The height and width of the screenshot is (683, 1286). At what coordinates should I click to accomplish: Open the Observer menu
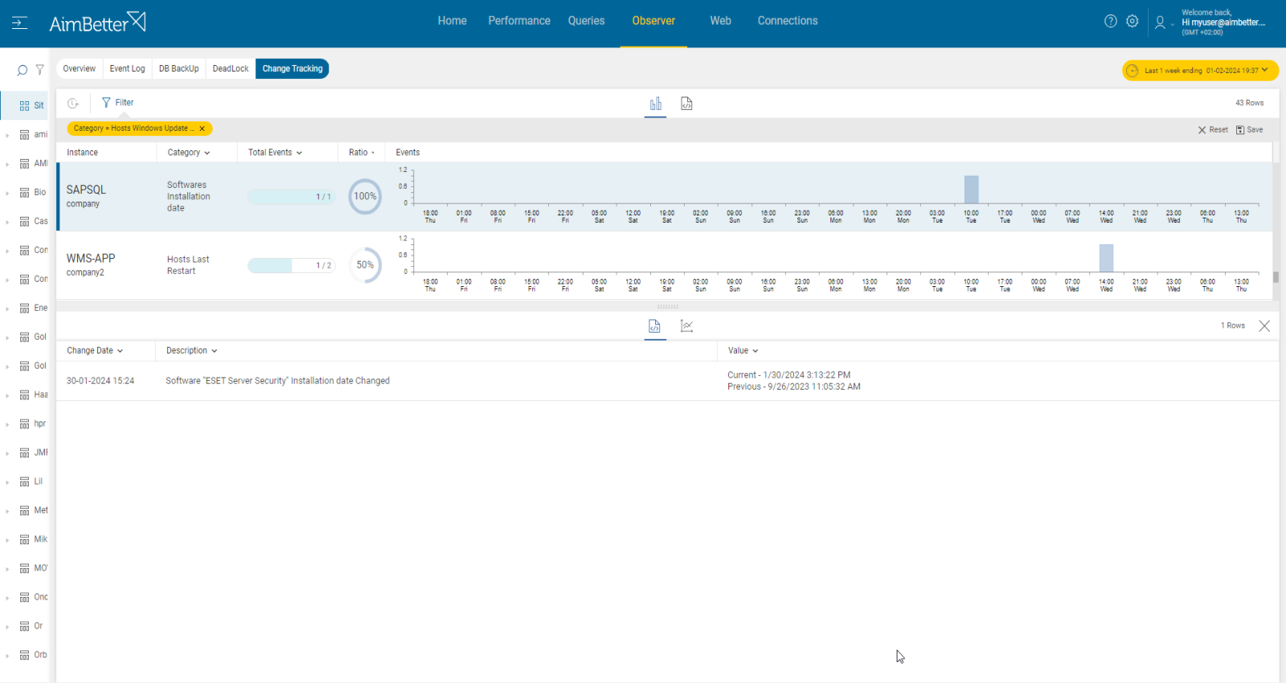click(x=653, y=21)
